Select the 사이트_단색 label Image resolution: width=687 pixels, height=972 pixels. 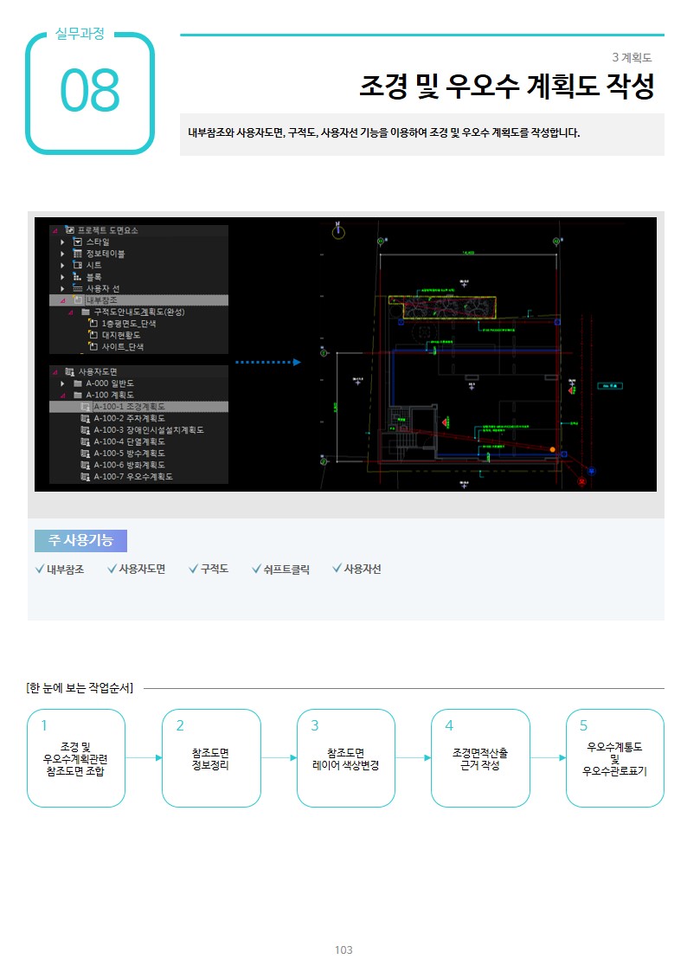coord(123,347)
